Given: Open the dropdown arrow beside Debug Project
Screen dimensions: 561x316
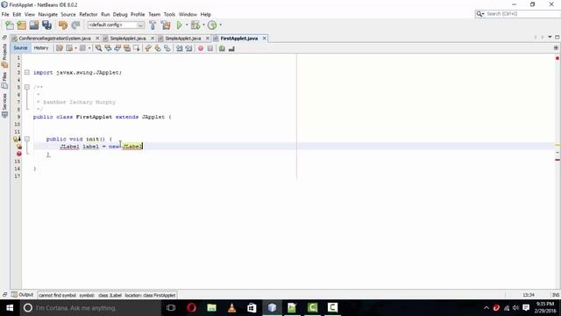Looking at the screenshot, I should pos(203,25).
